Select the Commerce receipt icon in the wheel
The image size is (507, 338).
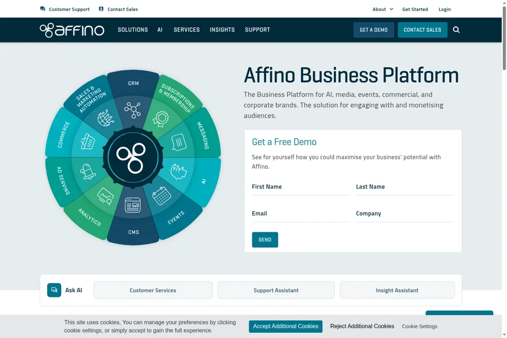coord(87,142)
